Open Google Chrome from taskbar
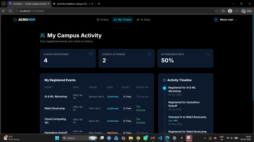The image size is (254, 142). click(138, 138)
